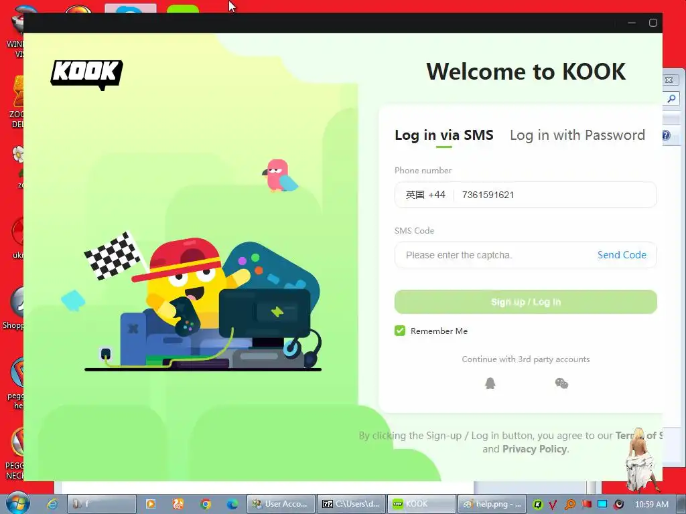Click the Sign up / Log in button
The image size is (686, 514).
click(x=525, y=302)
